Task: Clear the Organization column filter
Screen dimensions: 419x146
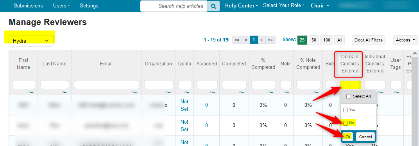Action: point(168,92)
